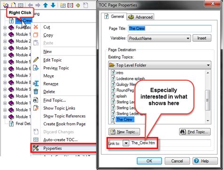Viewport: 223px width, 170px height.
Task: Click the Rename icon in context menu
Action: [36, 84]
